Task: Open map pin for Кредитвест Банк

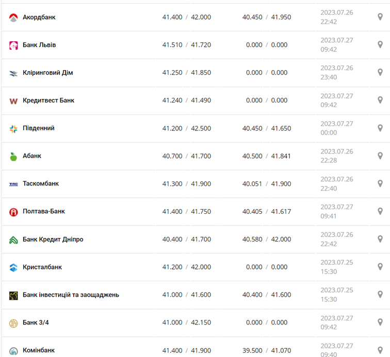Action: coord(380,100)
